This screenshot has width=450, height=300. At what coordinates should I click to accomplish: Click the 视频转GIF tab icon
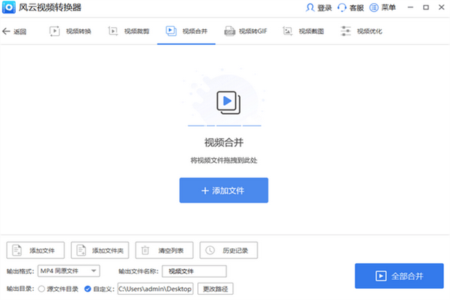229,31
